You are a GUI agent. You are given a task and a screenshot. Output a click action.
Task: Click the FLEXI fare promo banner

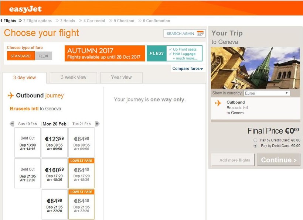point(174,54)
